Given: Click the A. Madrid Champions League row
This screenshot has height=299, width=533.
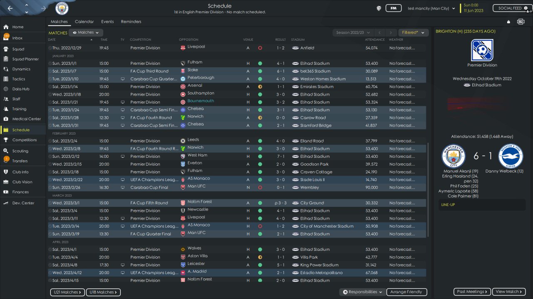Looking at the screenshot, I should 237,273.
